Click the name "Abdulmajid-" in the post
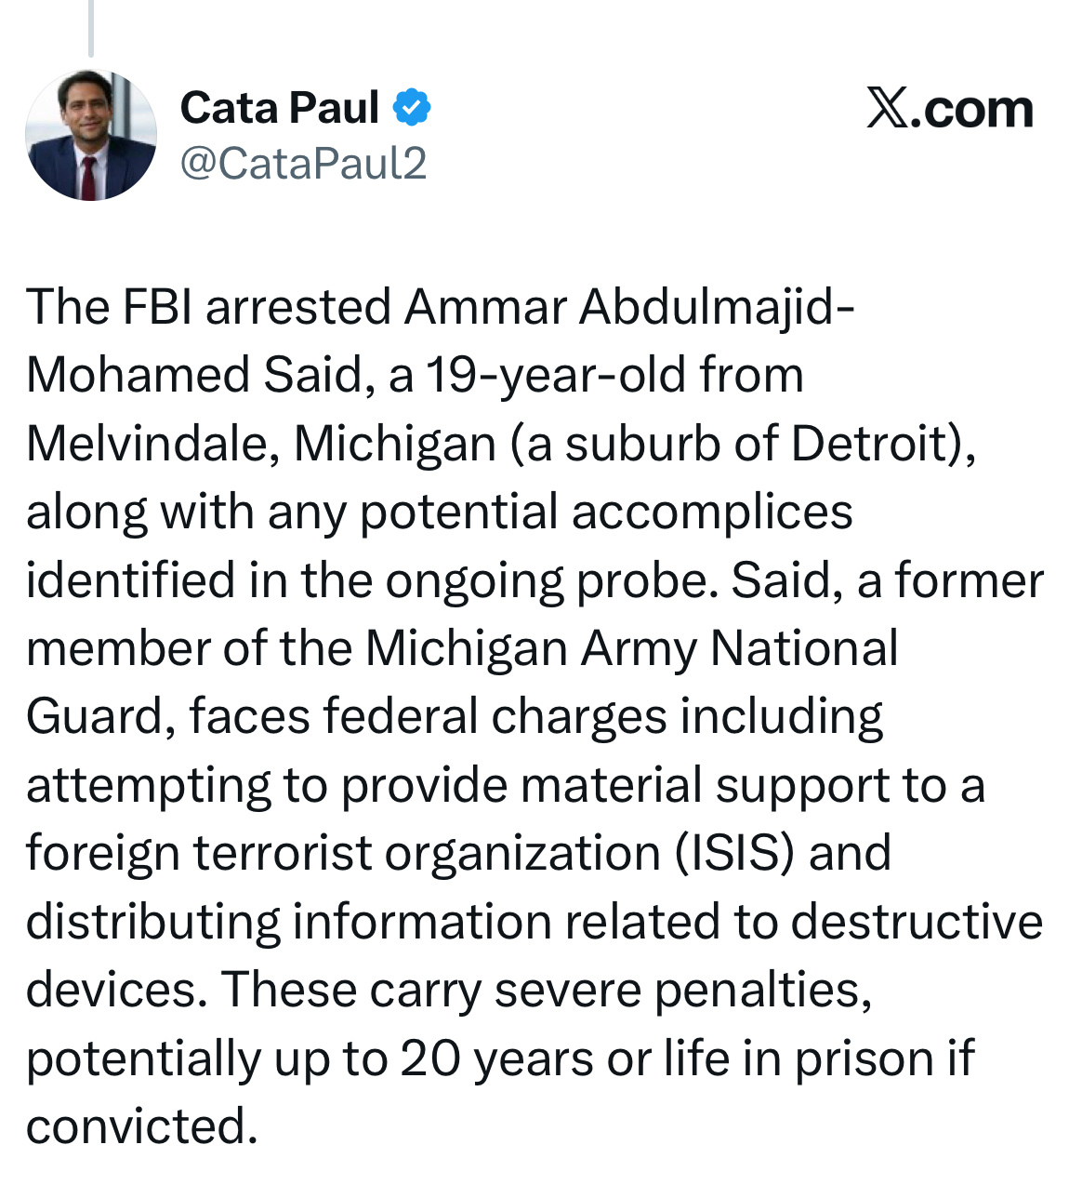Screen dimensions: 1069x1198 (716, 306)
